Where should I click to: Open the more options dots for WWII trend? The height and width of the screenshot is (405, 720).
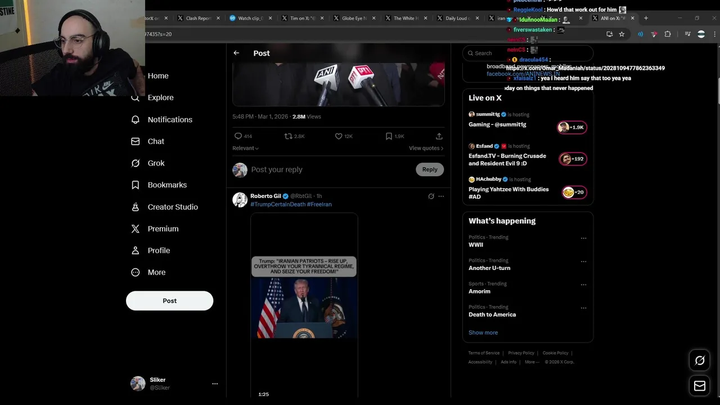pyautogui.click(x=583, y=238)
